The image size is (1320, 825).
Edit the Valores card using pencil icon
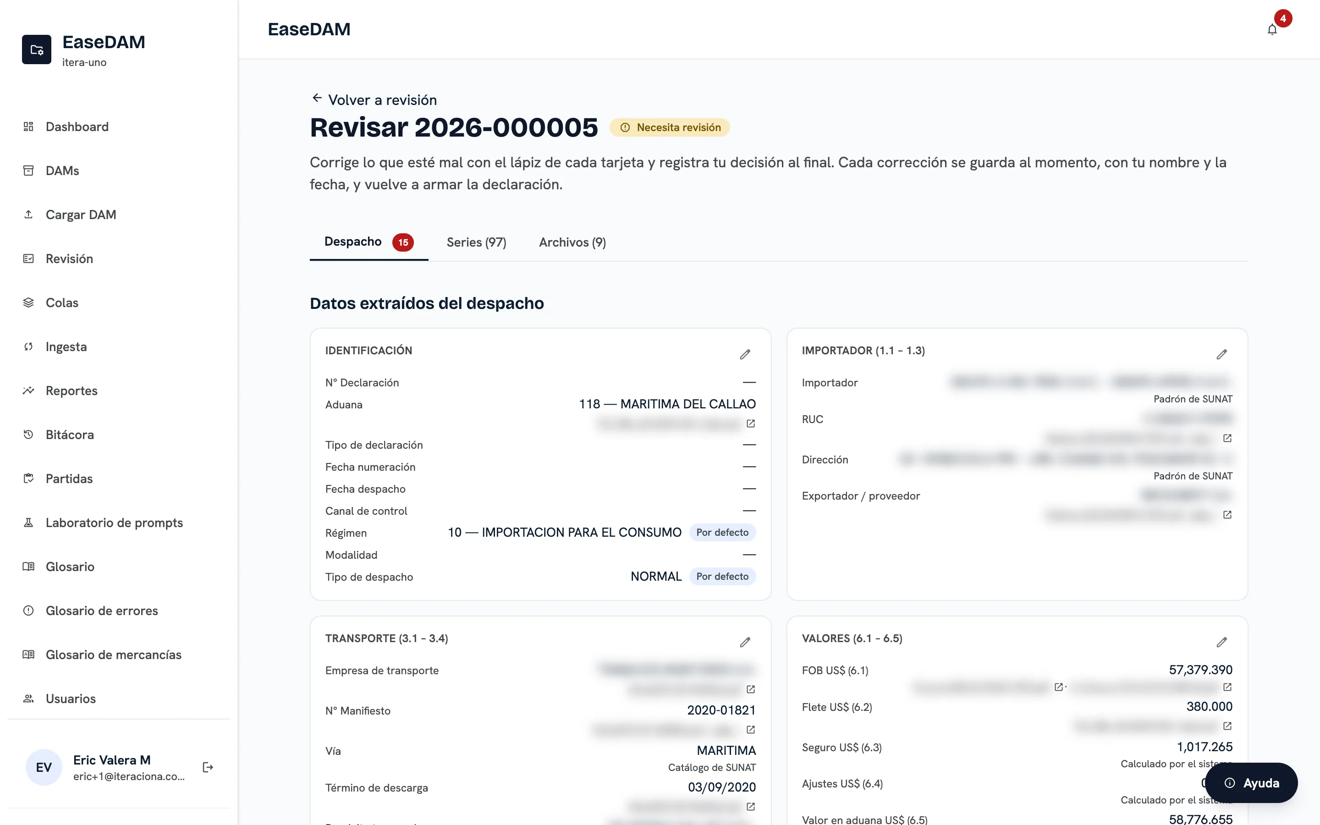tap(1222, 642)
